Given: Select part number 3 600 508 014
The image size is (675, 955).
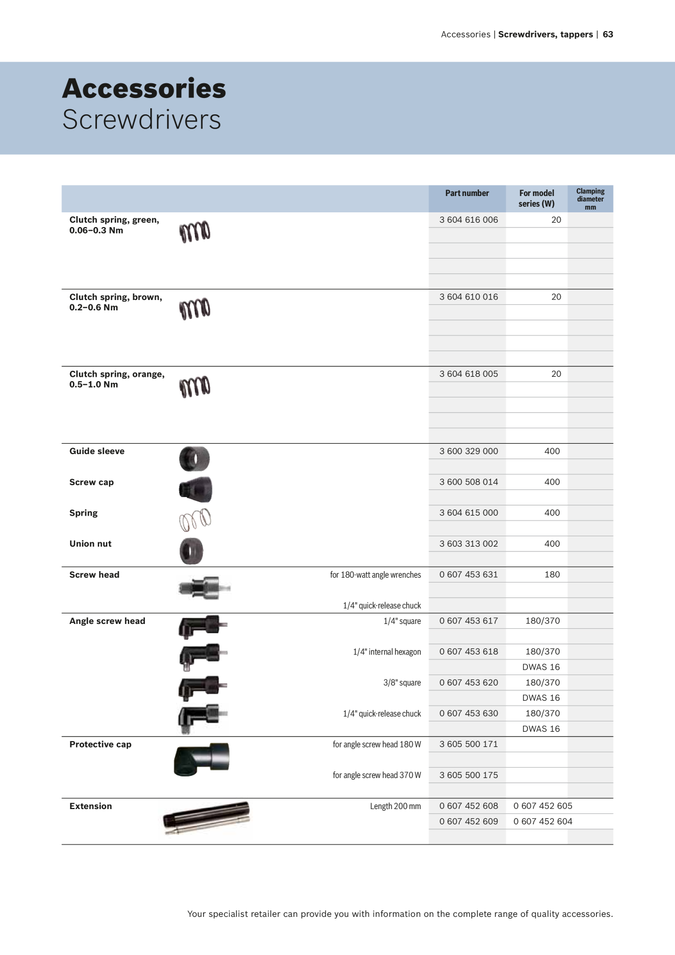Looking at the screenshot, I should coord(469,482).
